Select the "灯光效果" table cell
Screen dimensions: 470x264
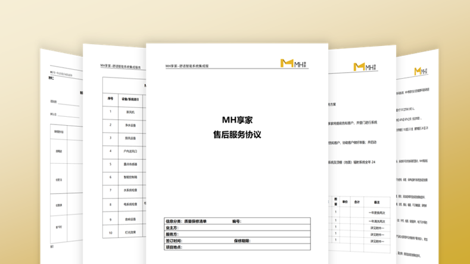(x=130, y=232)
